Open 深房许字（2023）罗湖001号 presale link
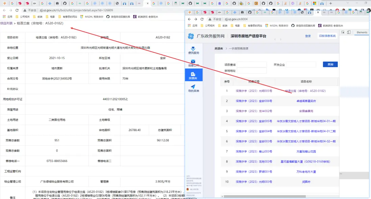Image resolution: width=371 pixels, height=199 pixels. tap(254, 172)
